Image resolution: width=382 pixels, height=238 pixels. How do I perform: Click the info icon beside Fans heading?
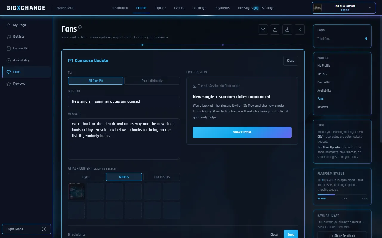80,27
